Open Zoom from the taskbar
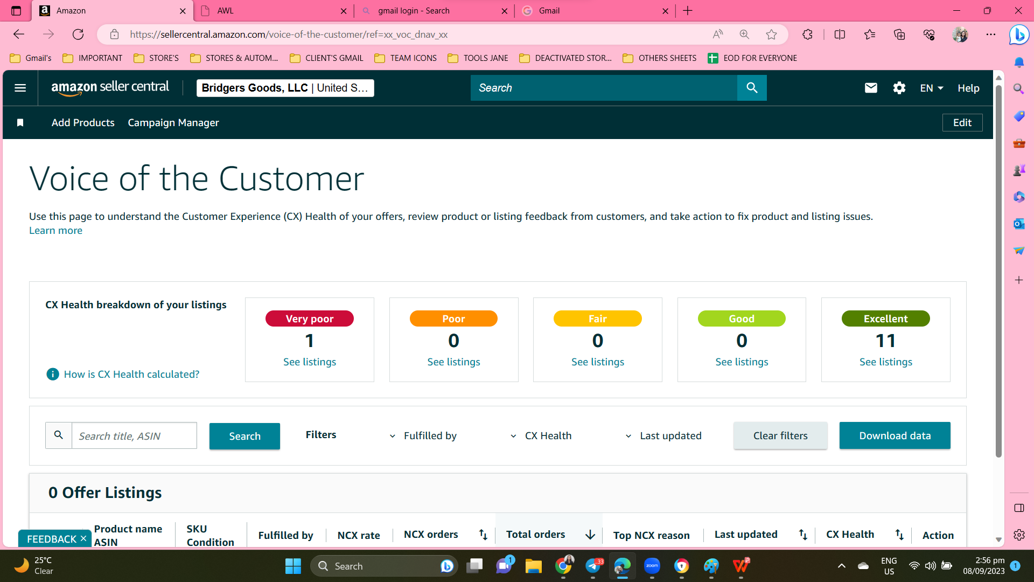The image size is (1034, 582). coord(652,566)
